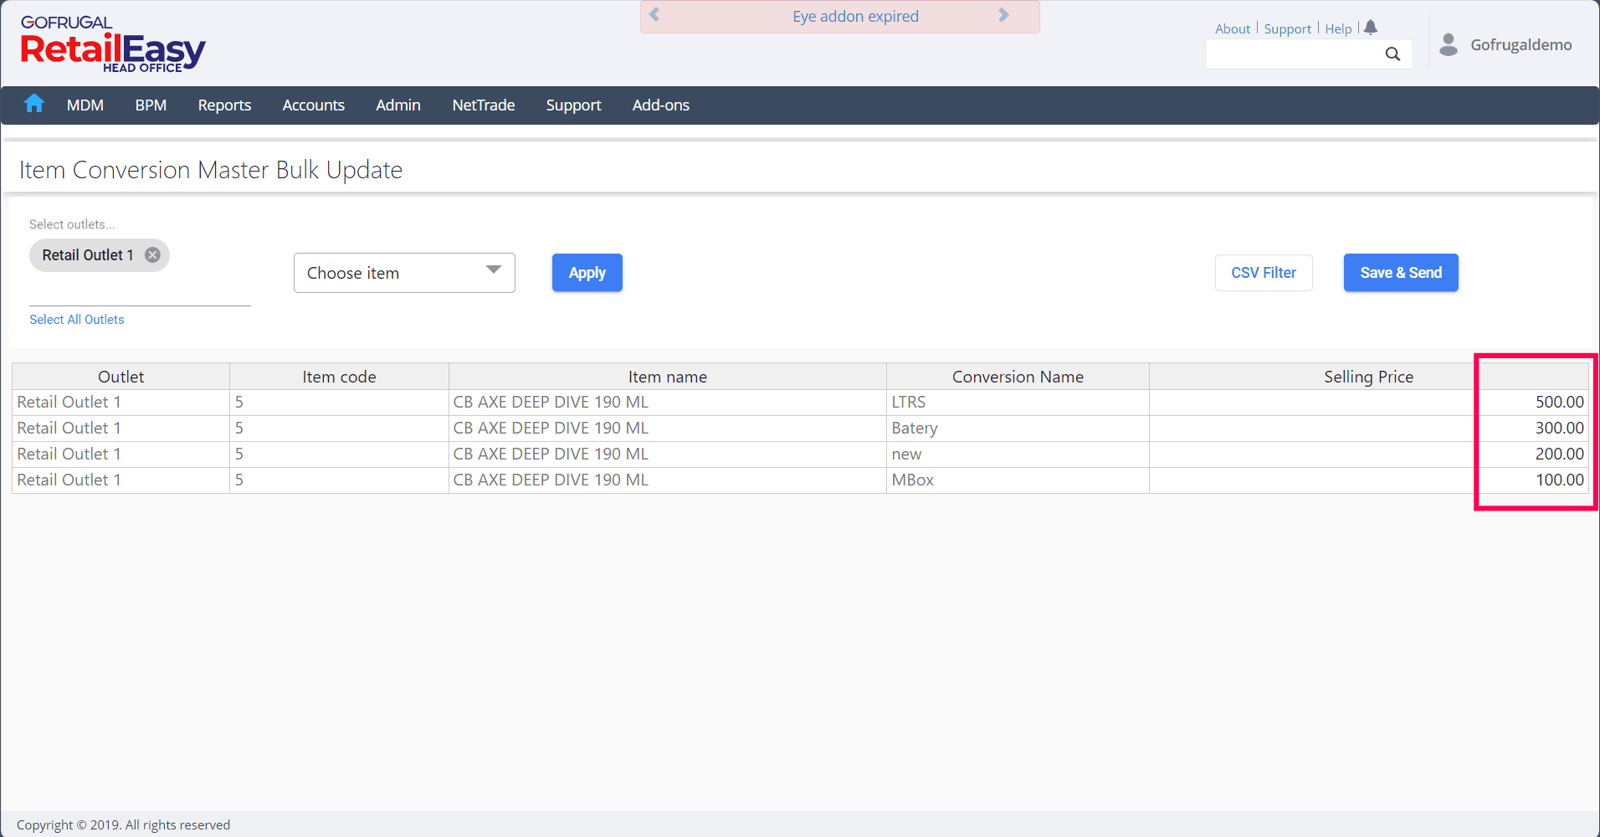Click Eye addon expired banner text
This screenshot has height=837, width=1600.
(855, 17)
